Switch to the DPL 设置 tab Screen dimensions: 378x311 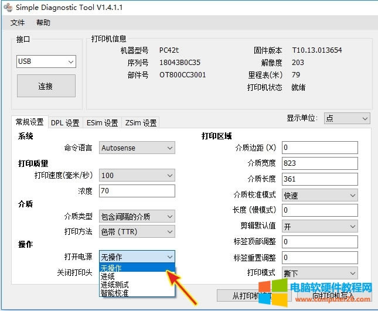65,123
